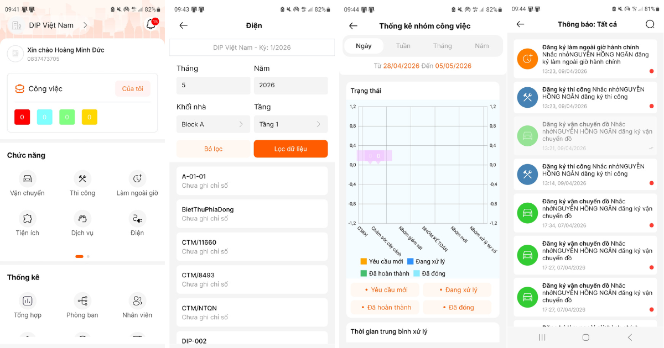Go back from Thống kê nhóm công việc
This screenshot has height=348, width=664.
point(353,26)
